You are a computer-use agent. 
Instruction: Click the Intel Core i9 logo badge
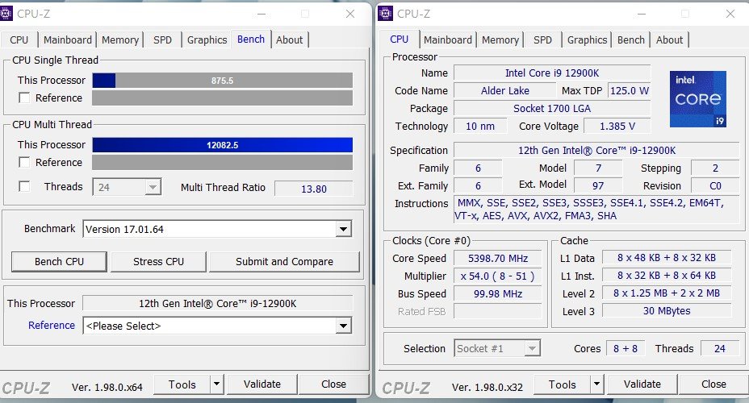(x=698, y=98)
